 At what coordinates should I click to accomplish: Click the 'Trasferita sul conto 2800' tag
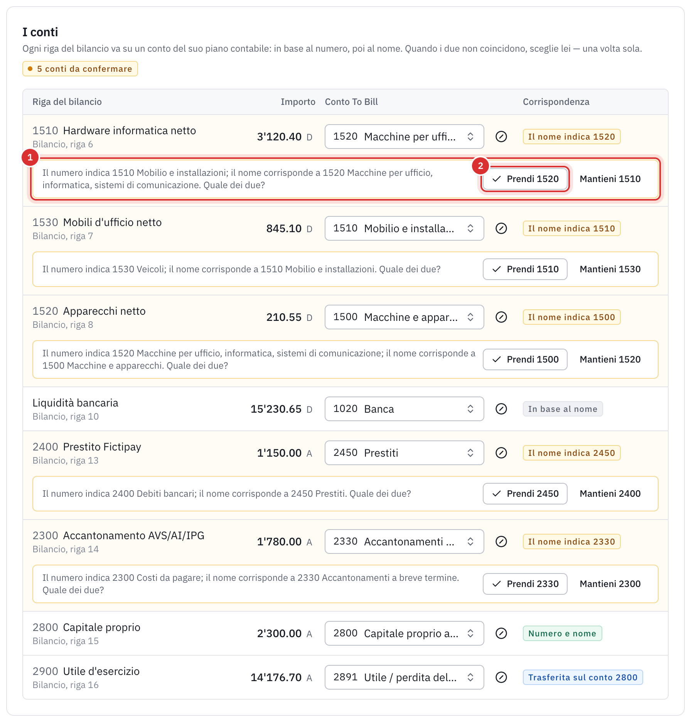(583, 677)
